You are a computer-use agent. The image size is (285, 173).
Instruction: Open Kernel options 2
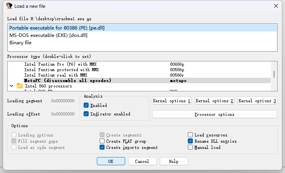click(x=215, y=101)
